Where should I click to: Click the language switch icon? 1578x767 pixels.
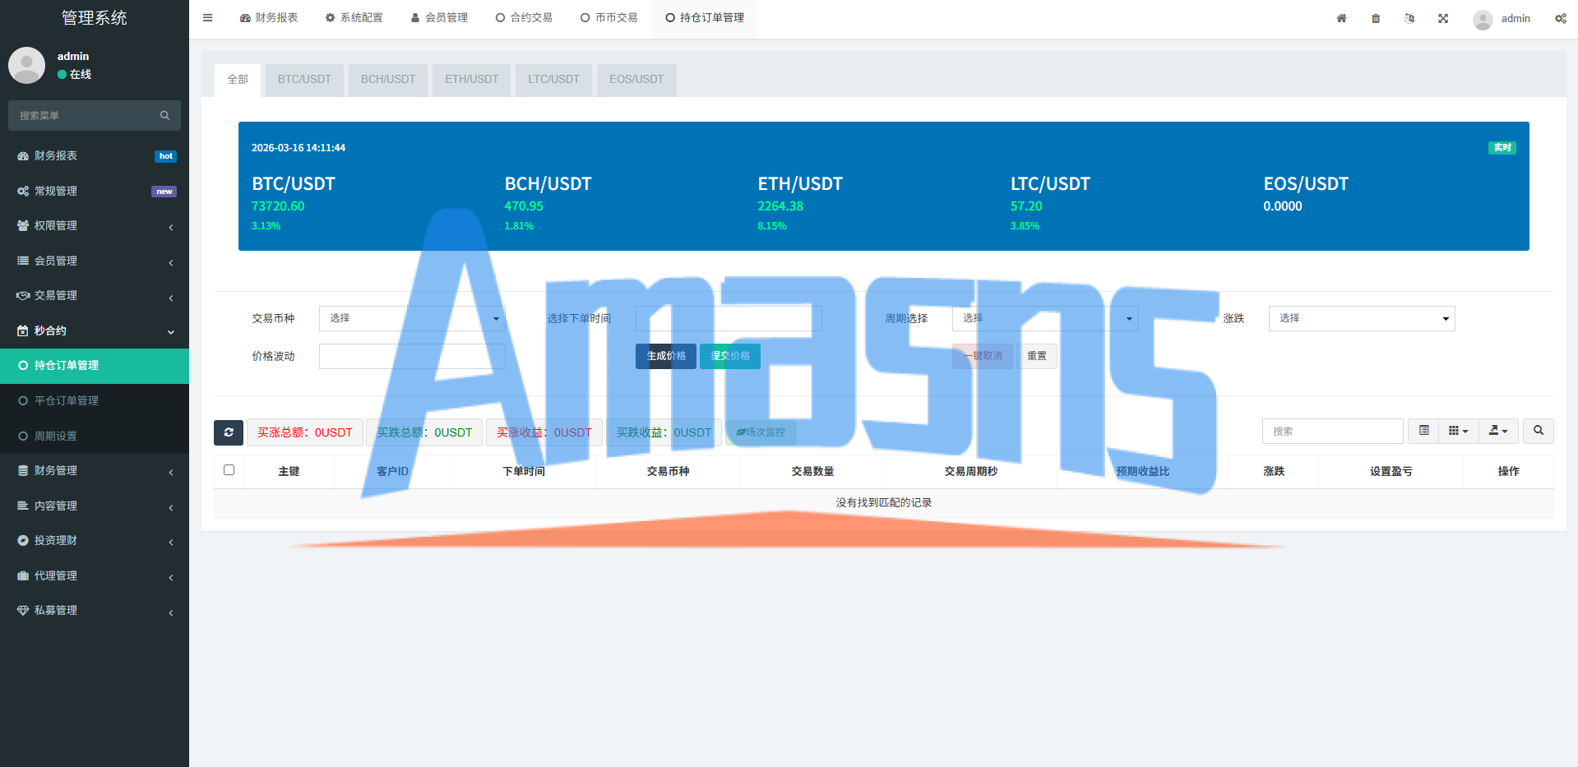[1409, 18]
